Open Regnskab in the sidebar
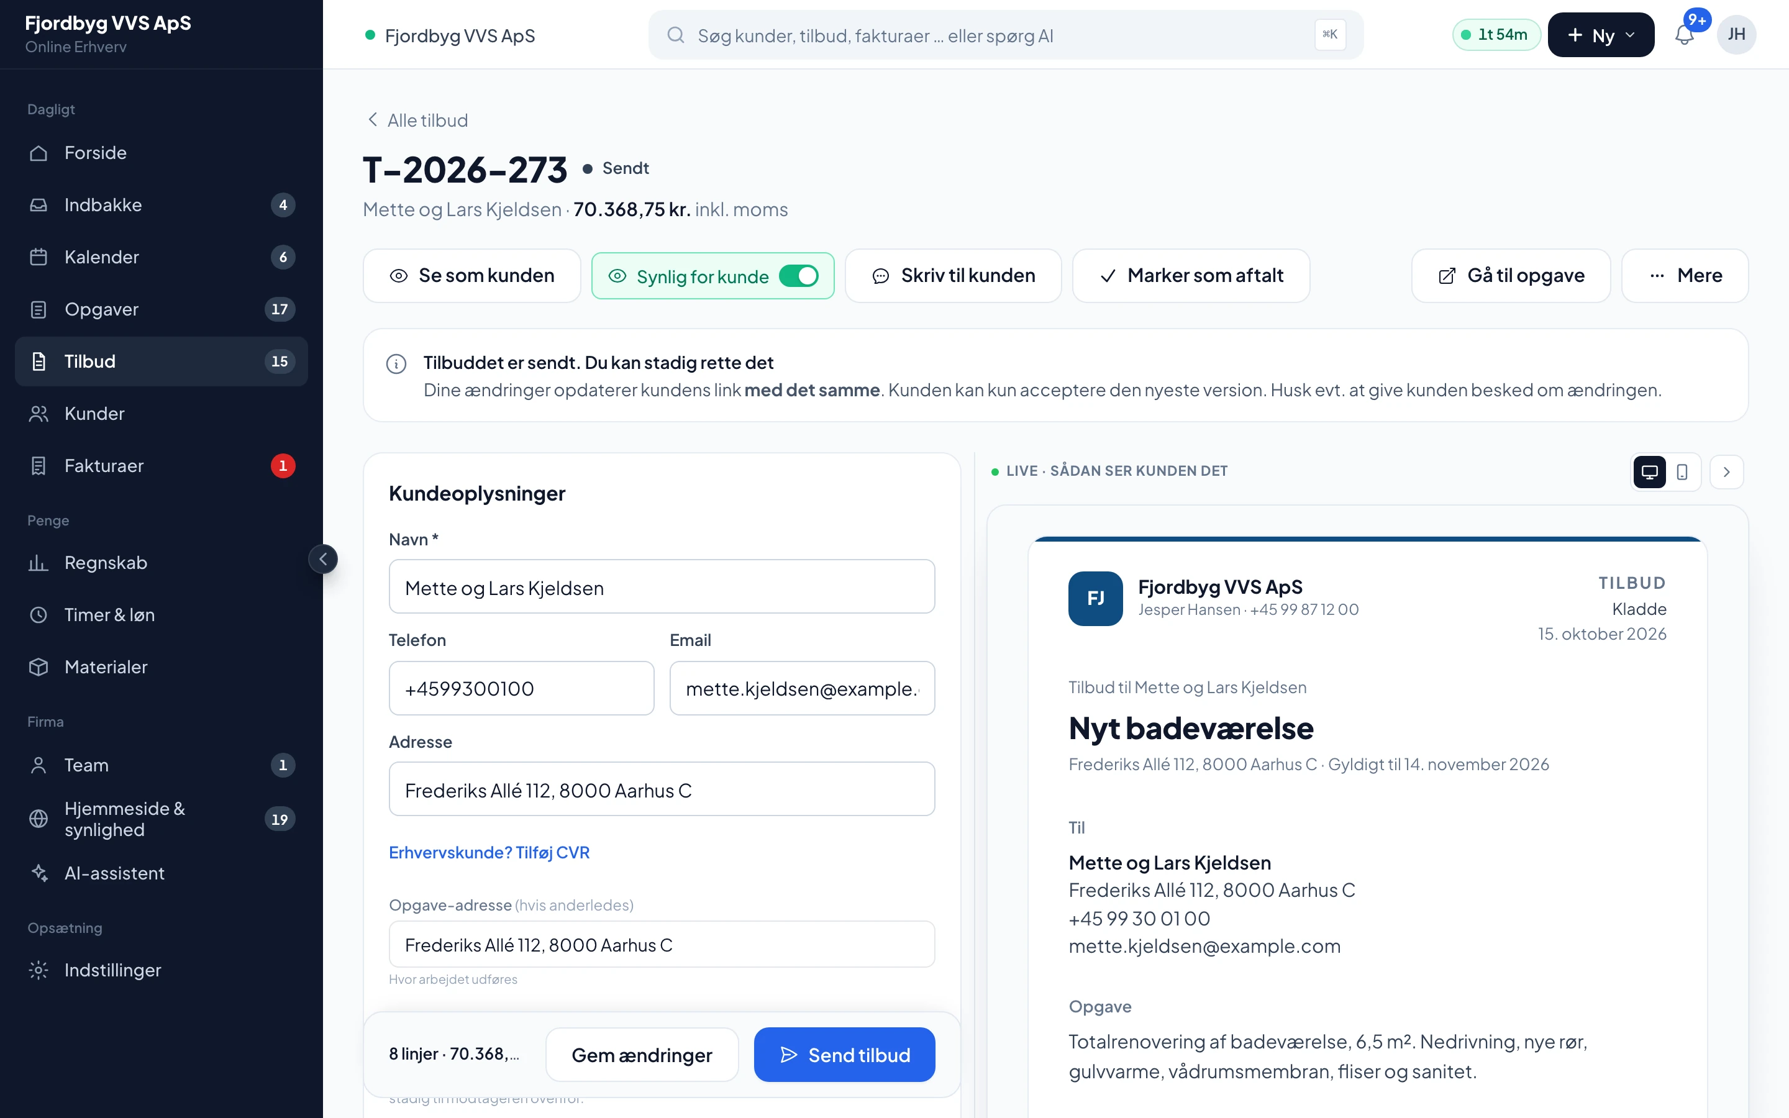 (161, 563)
